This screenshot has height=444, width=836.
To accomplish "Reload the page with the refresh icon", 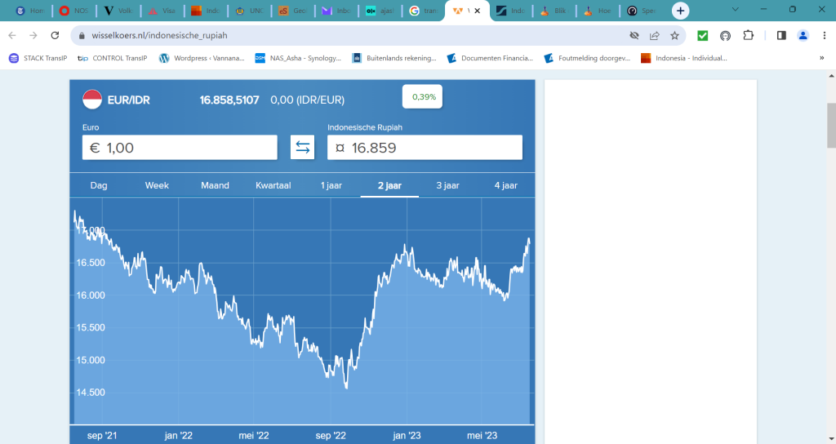I will 55,35.
